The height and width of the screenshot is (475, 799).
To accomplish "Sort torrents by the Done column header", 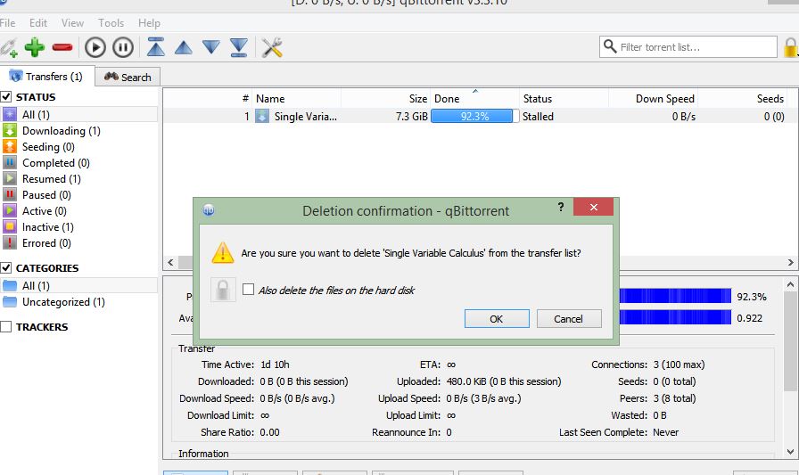I will coord(475,99).
